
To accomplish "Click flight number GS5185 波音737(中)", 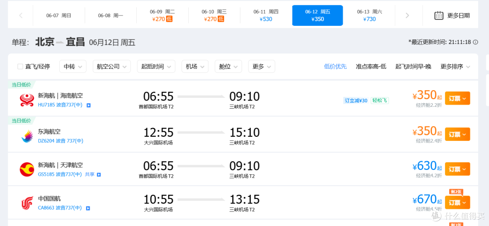I will pyautogui.click(x=60, y=174).
